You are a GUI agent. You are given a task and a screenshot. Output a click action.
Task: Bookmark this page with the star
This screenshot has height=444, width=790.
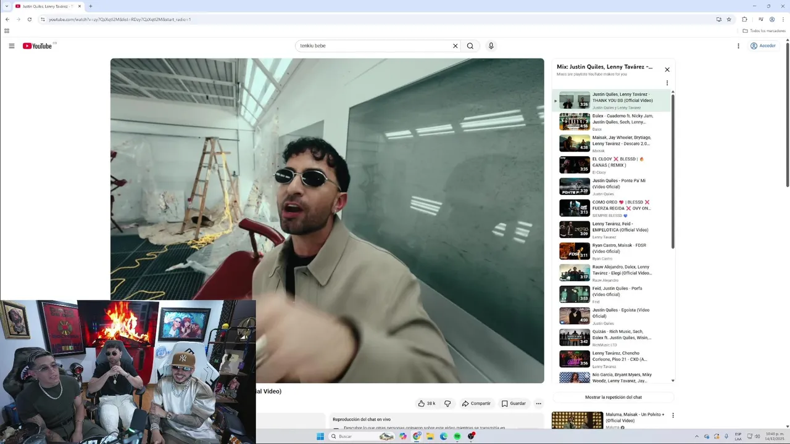(x=729, y=19)
